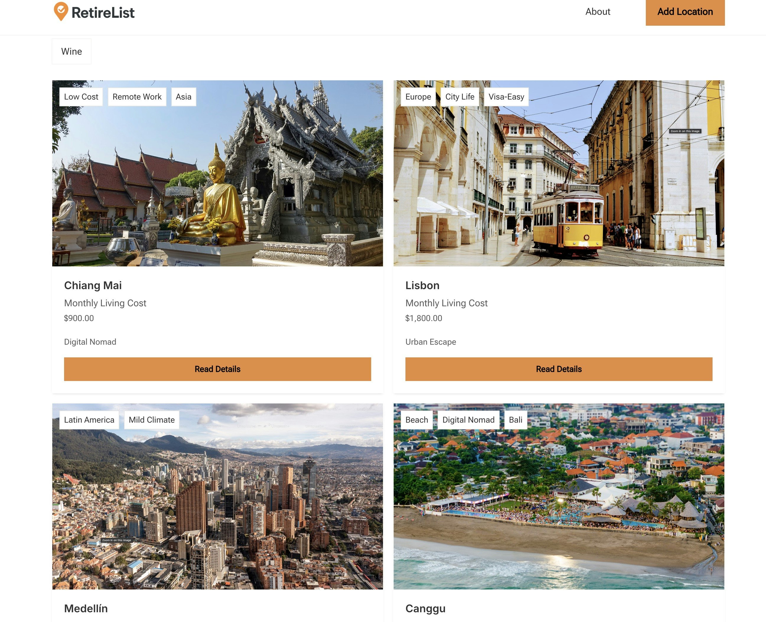The width and height of the screenshot is (766, 622).
Task: Click the Visa-Easy tag
Action: (506, 97)
